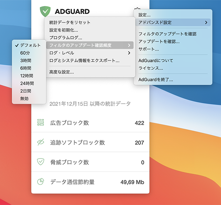Select 3時間 update frequency

(x=29, y=60)
